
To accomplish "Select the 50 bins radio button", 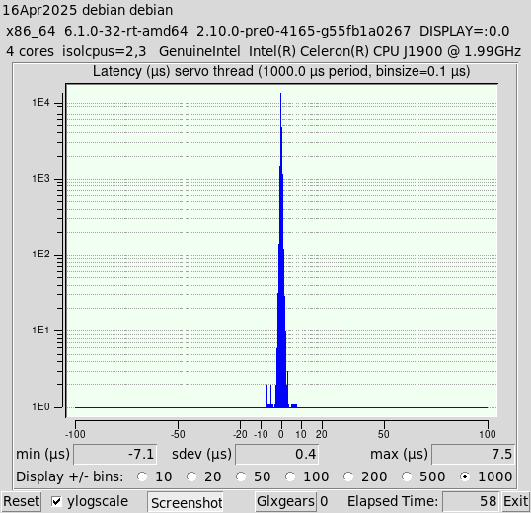I will coord(241,476).
